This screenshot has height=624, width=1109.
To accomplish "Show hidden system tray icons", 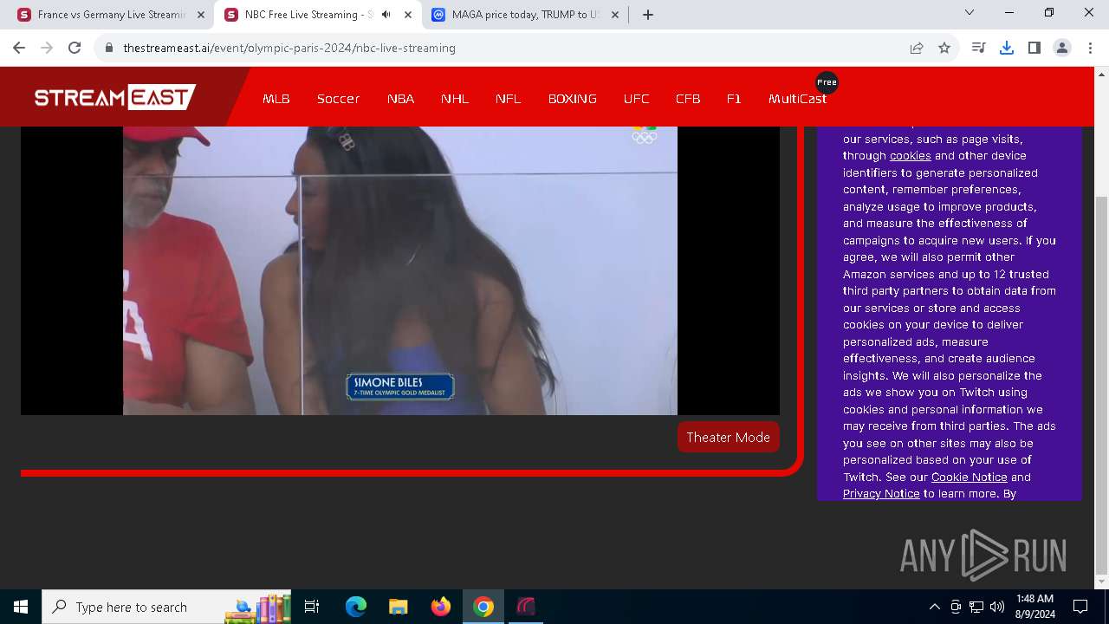I will tap(934, 607).
